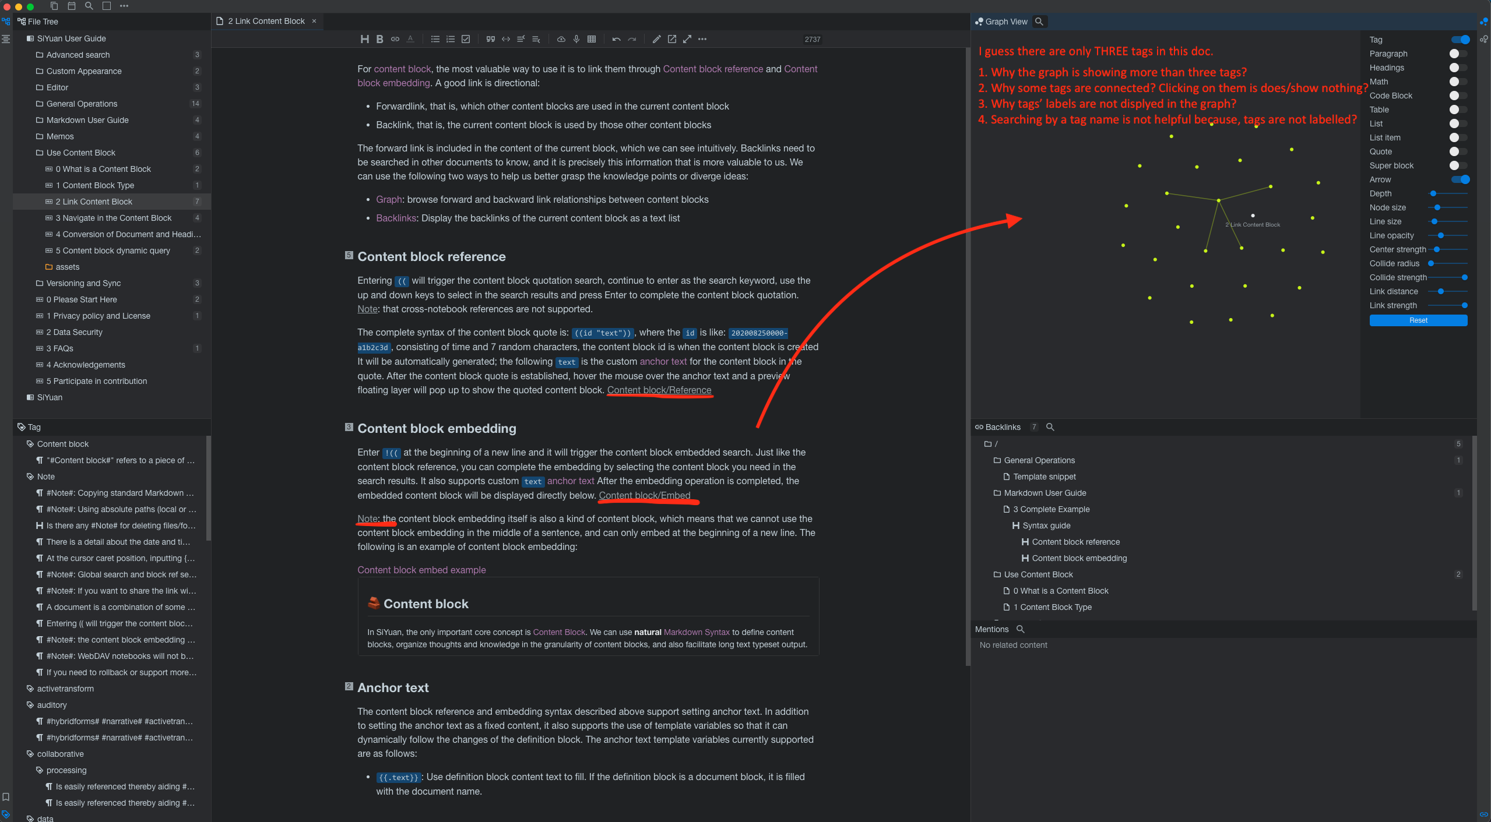This screenshot has width=1491, height=822.
Task: Insert an unordered bullet list
Action: [435, 39]
